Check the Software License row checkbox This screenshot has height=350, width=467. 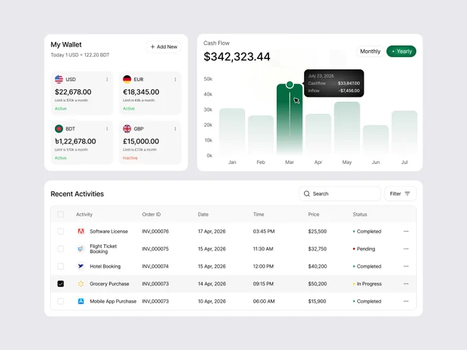coord(60,231)
